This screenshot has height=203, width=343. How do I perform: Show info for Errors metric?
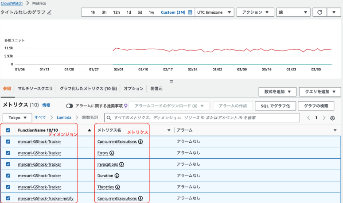click(112, 153)
